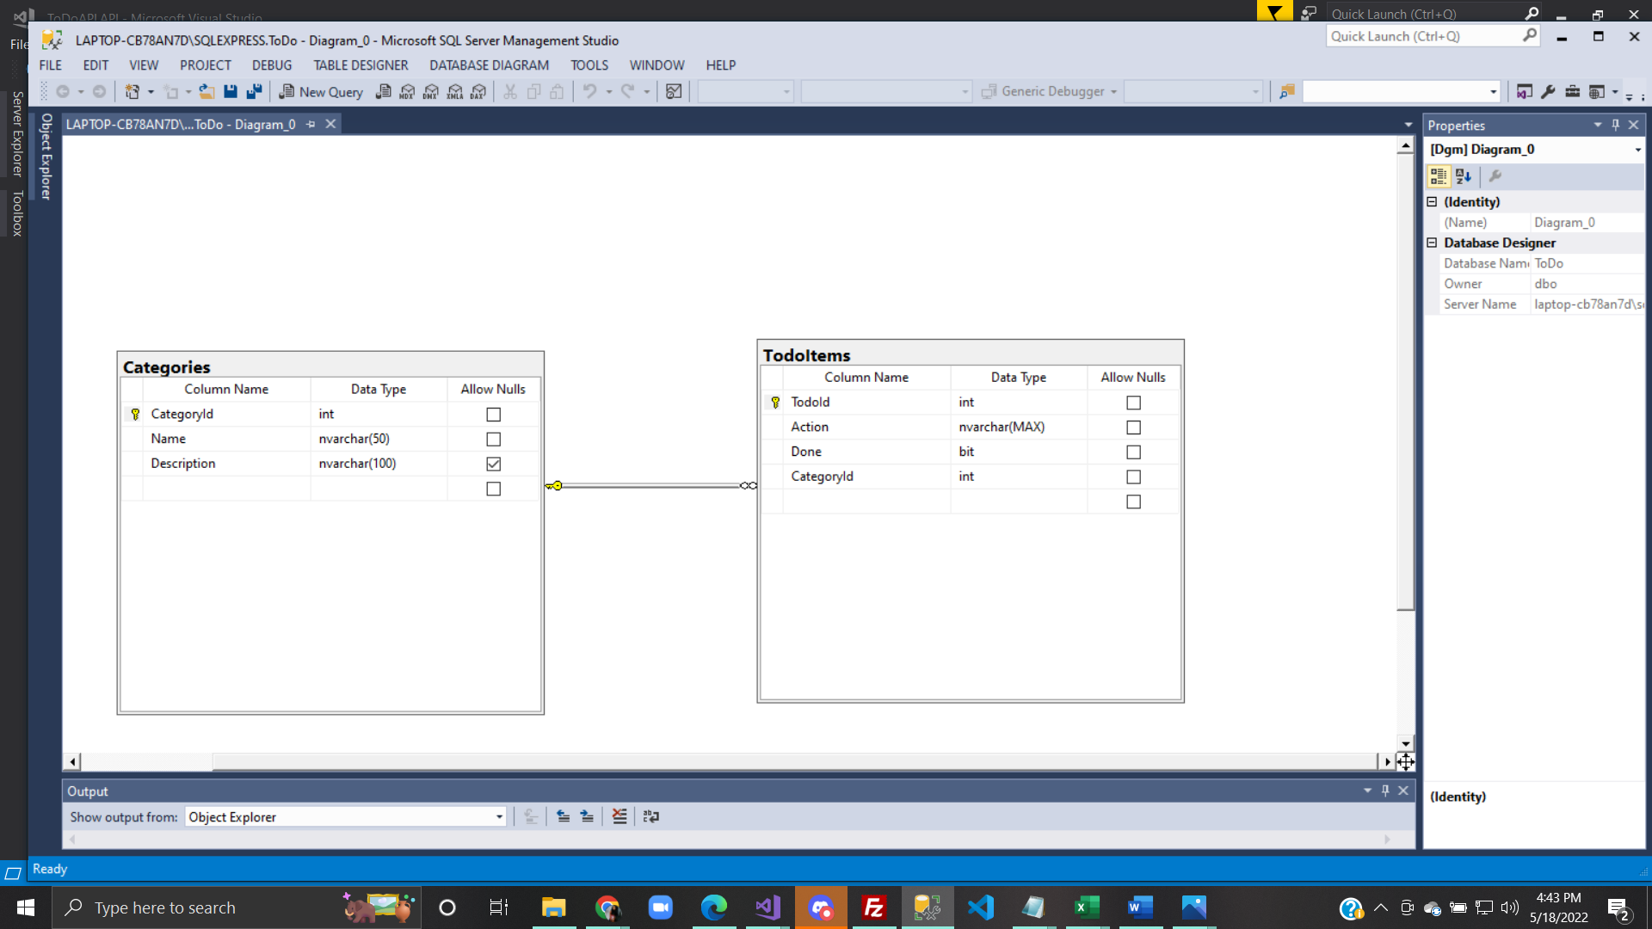Click the Open File folder icon
Image resolution: width=1652 pixels, height=929 pixels.
(x=206, y=91)
